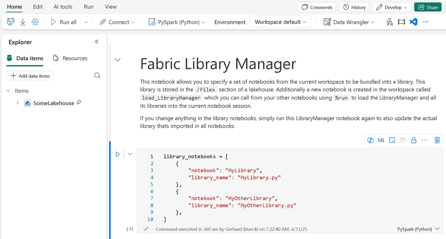This screenshot has height=239, width=446.
Task: Open the Edit ribbon tab
Action: pyautogui.click(x=38, y=7)
